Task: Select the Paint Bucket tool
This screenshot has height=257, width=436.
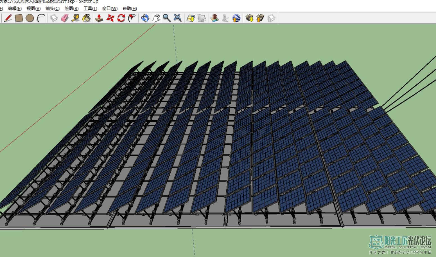Action: pos(86,18)
